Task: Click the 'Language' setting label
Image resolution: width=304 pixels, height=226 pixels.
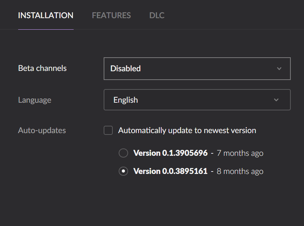Action: pos(35,100)
